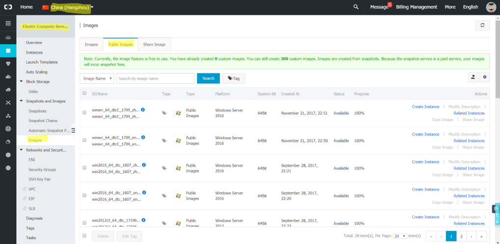Viewport: 500px width, 244px height.
Task: Open Billing Management
Action: point(417,7)
